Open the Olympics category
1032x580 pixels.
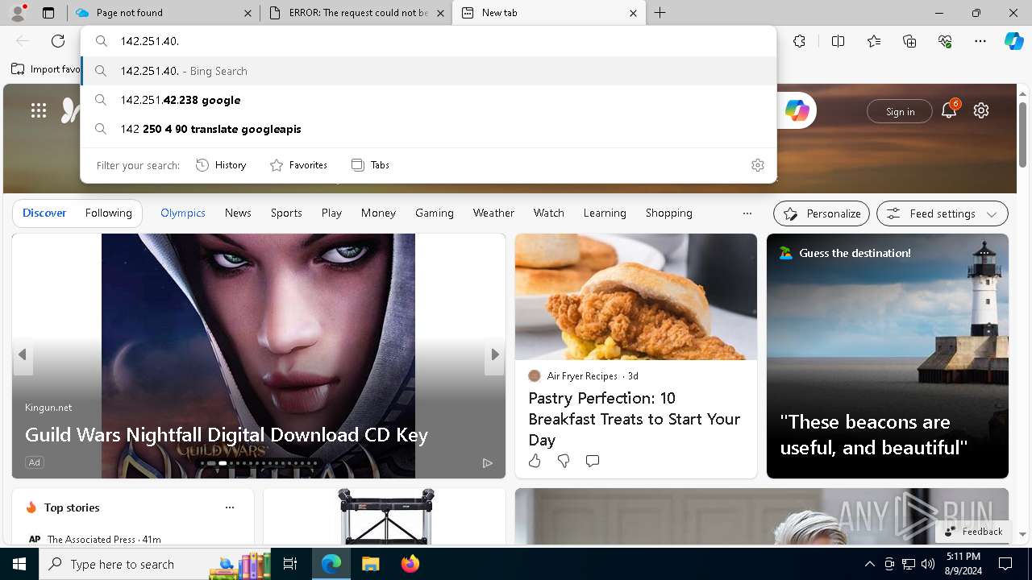pyautogui.click(x=183, y=213)
